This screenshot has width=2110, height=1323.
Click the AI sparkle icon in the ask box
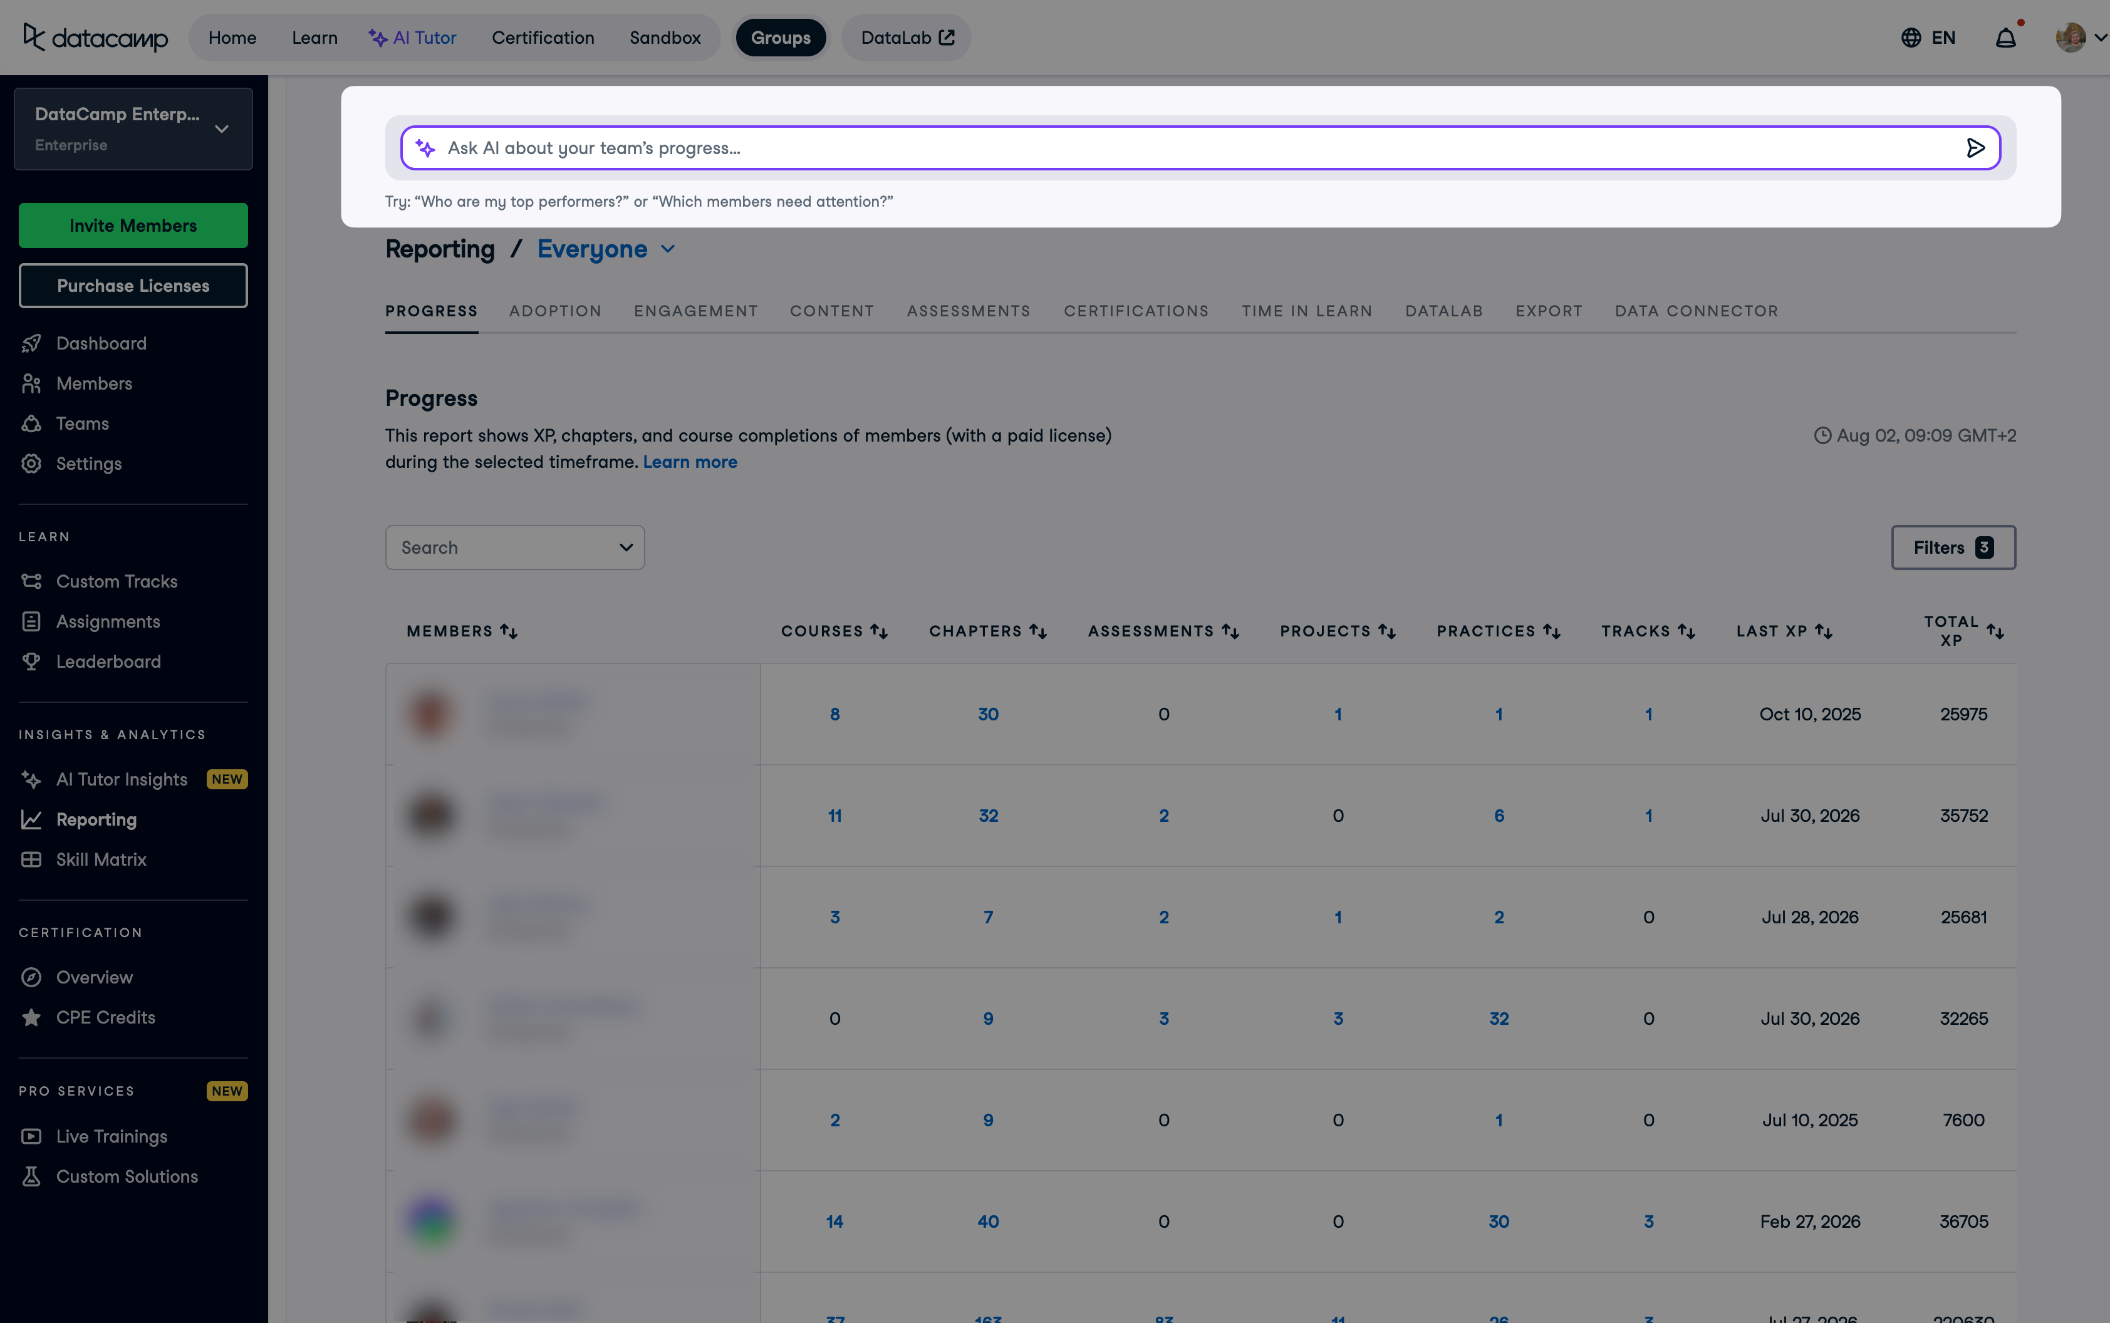coord(425,148)
